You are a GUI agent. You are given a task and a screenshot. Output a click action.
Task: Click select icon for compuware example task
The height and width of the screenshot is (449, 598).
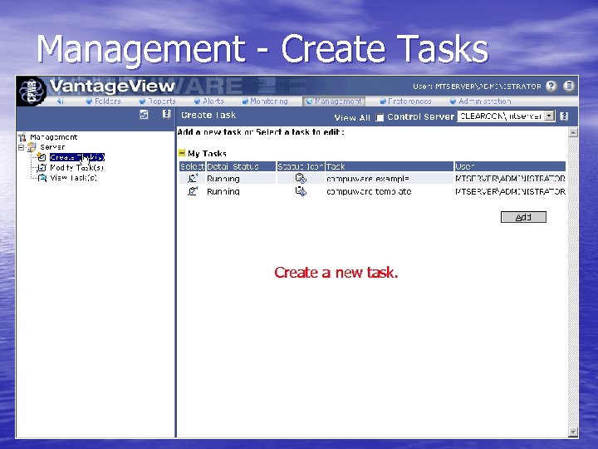click(193, 178)
